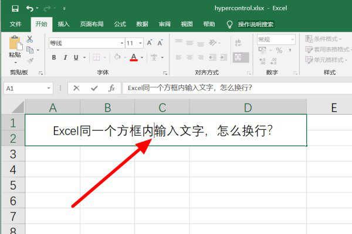Align text to top

(179, 42)
